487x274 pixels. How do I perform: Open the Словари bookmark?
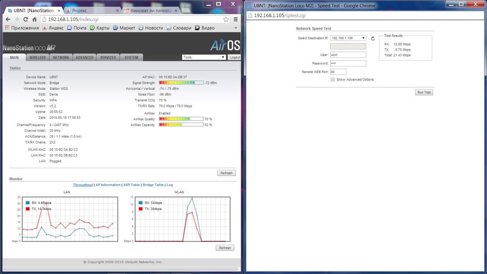click(x=179, y=28)
